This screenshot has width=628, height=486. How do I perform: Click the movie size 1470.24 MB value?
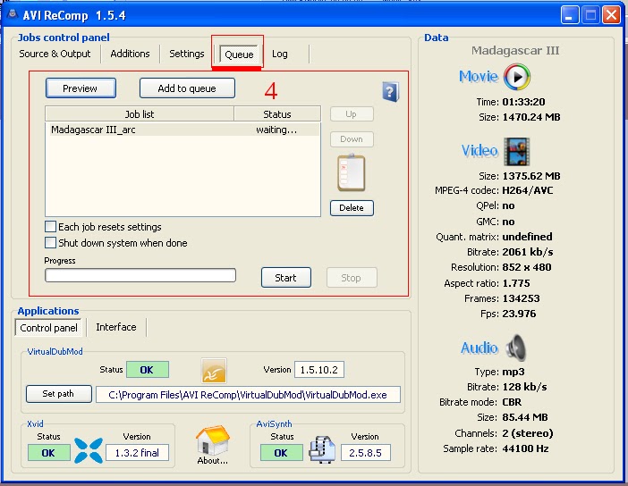pyautogui.click(x=531, y=117)
